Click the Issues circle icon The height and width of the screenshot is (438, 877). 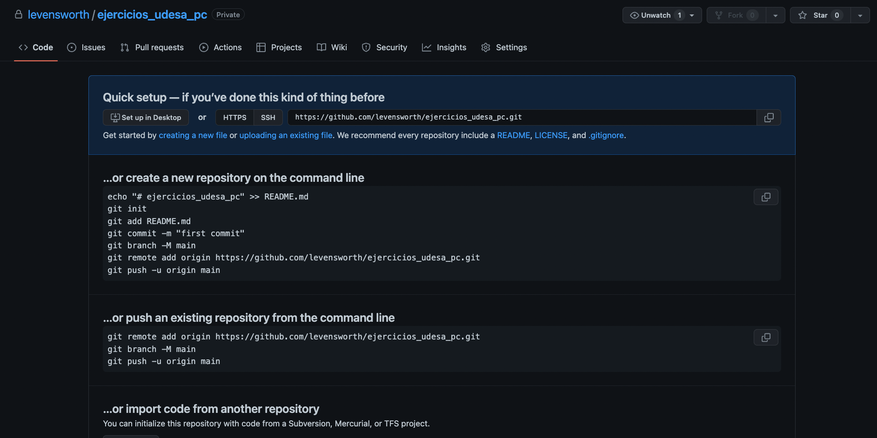pyautogui.click(x=72, y=47)
